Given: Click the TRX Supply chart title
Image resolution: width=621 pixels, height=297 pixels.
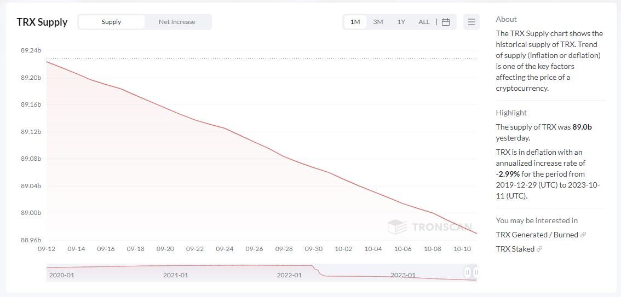Looking at the screenshot, I should 42,22.
